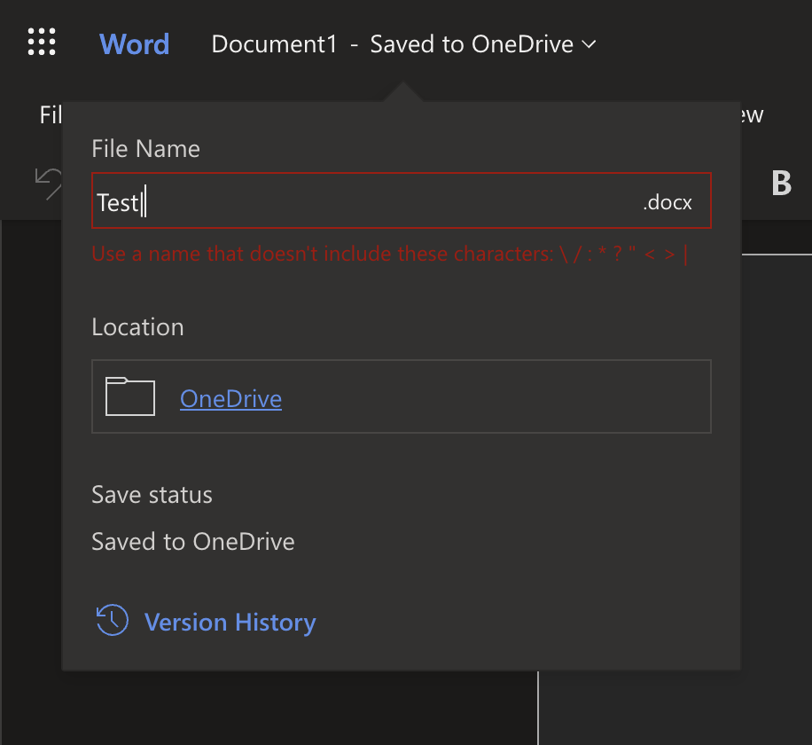Click the Word app title
The width and height of the screenshot is (812, 745).
[x=134, y=44]
